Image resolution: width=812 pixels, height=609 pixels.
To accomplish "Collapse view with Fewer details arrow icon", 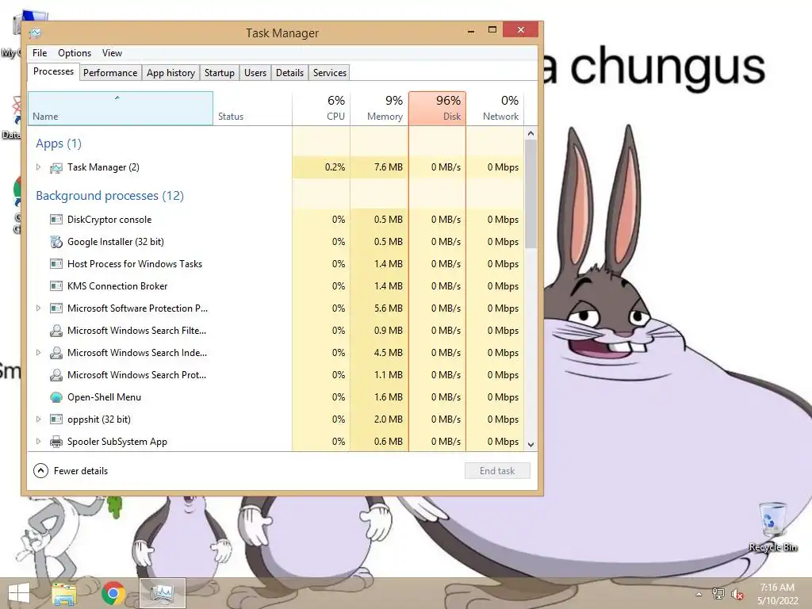I will 40,471.
